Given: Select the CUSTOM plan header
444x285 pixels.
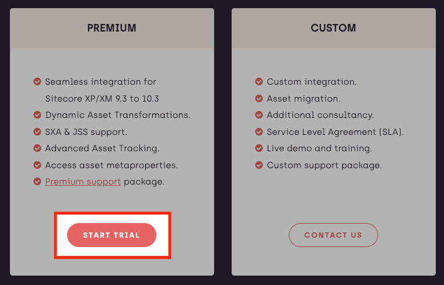Looking at the screenshot, I should pyautogui.click(x=333, y=28).
